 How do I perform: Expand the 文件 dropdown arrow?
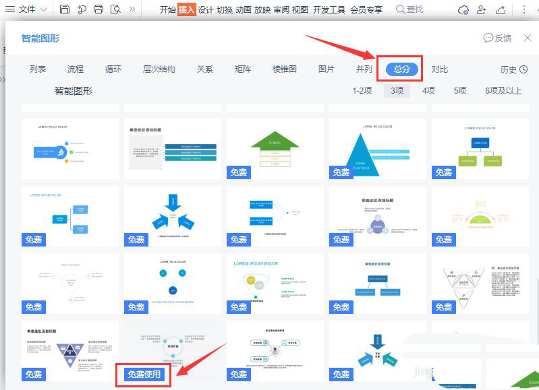[x=44, y=9]
